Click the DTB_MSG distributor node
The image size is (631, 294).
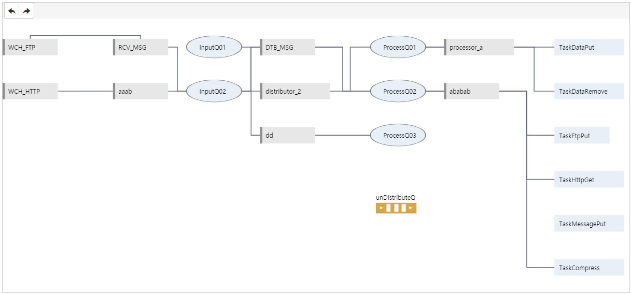coord(288,47)
